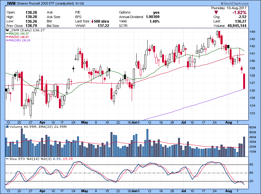Click the candlestick icon beside _IWM (Daily)
261x194 pixels.
7,30
